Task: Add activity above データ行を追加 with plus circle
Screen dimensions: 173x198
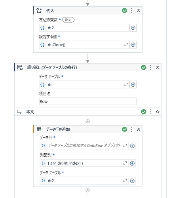Action: (x=87, y=121)
